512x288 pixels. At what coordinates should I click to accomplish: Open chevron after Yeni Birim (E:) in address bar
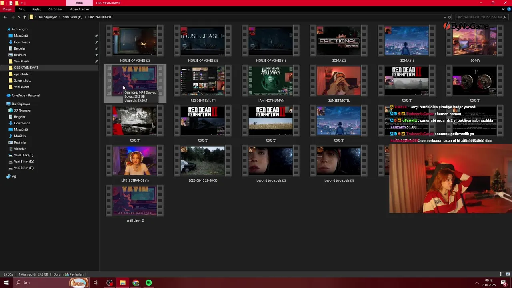[x=85, y=17]
